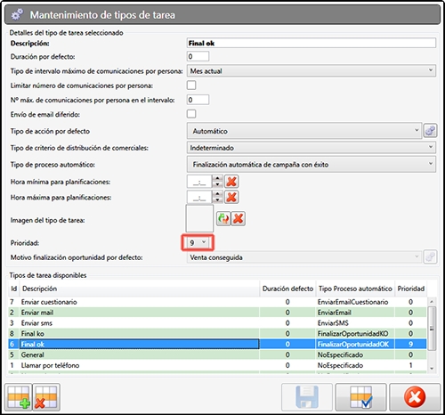Select the Enviar cuestionario row
Screen dimensions: 445x415
(217, 302)
